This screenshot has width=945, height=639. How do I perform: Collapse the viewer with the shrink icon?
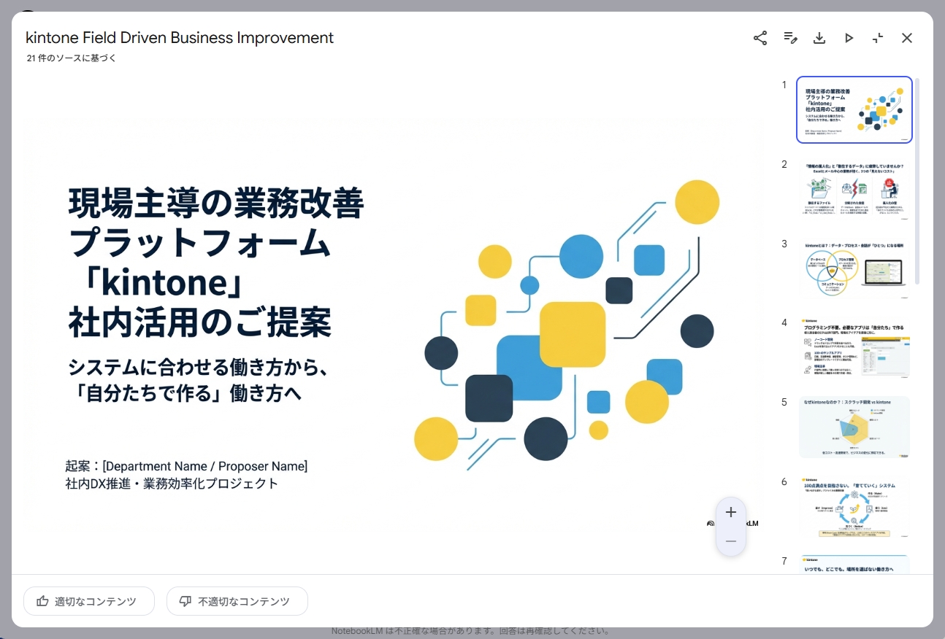point(878,38)
